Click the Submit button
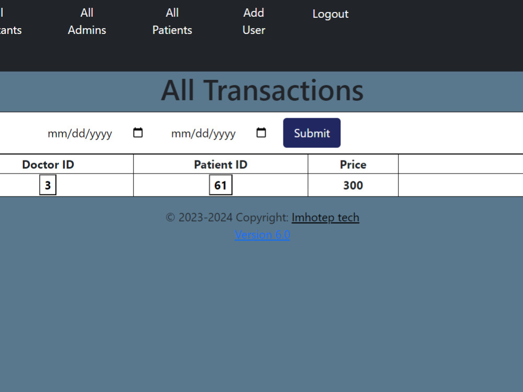 pos(312,133)
